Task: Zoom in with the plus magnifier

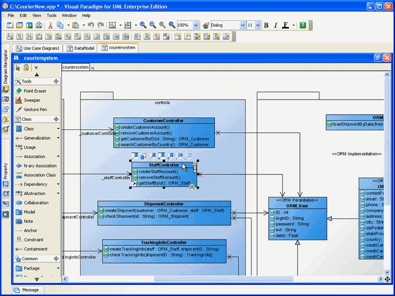Action: click(143, 25)
